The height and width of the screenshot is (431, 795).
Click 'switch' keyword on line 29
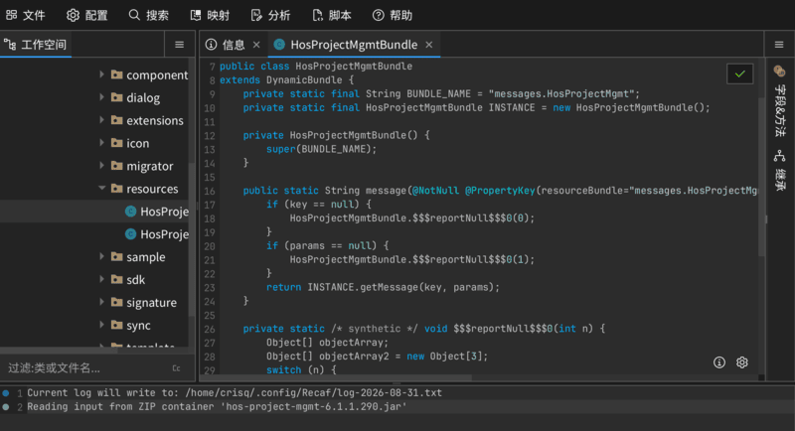coord(283,369)
